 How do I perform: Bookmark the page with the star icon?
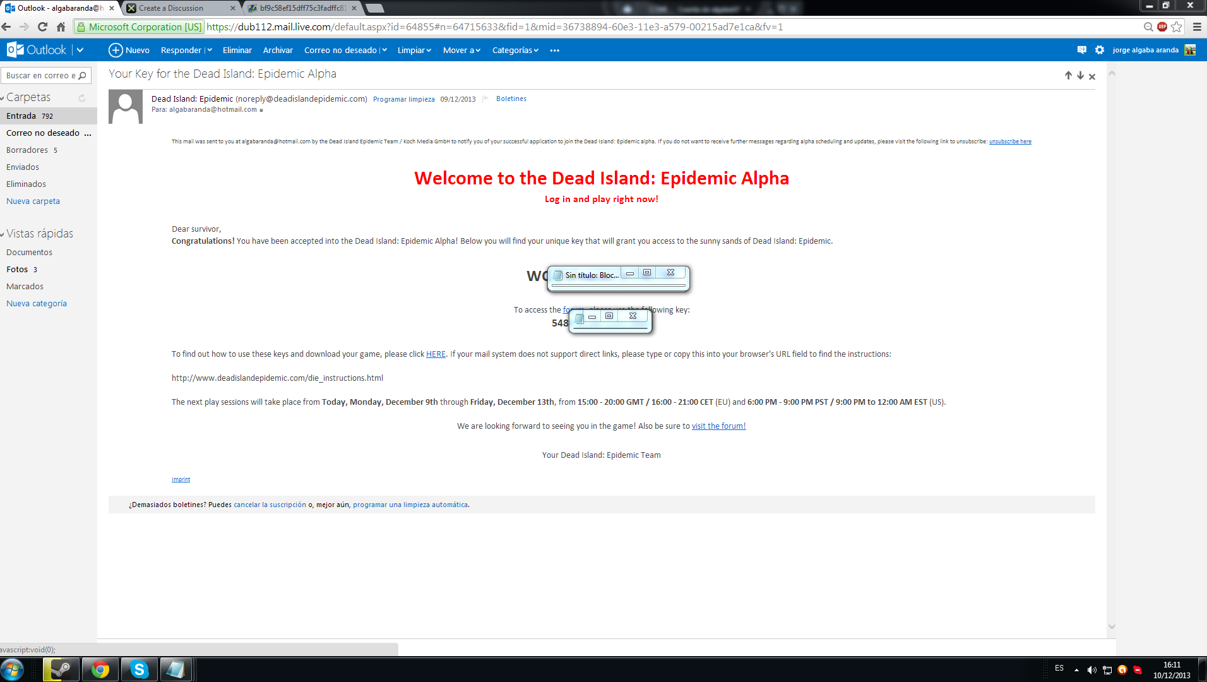click(x=1177, y=27)
